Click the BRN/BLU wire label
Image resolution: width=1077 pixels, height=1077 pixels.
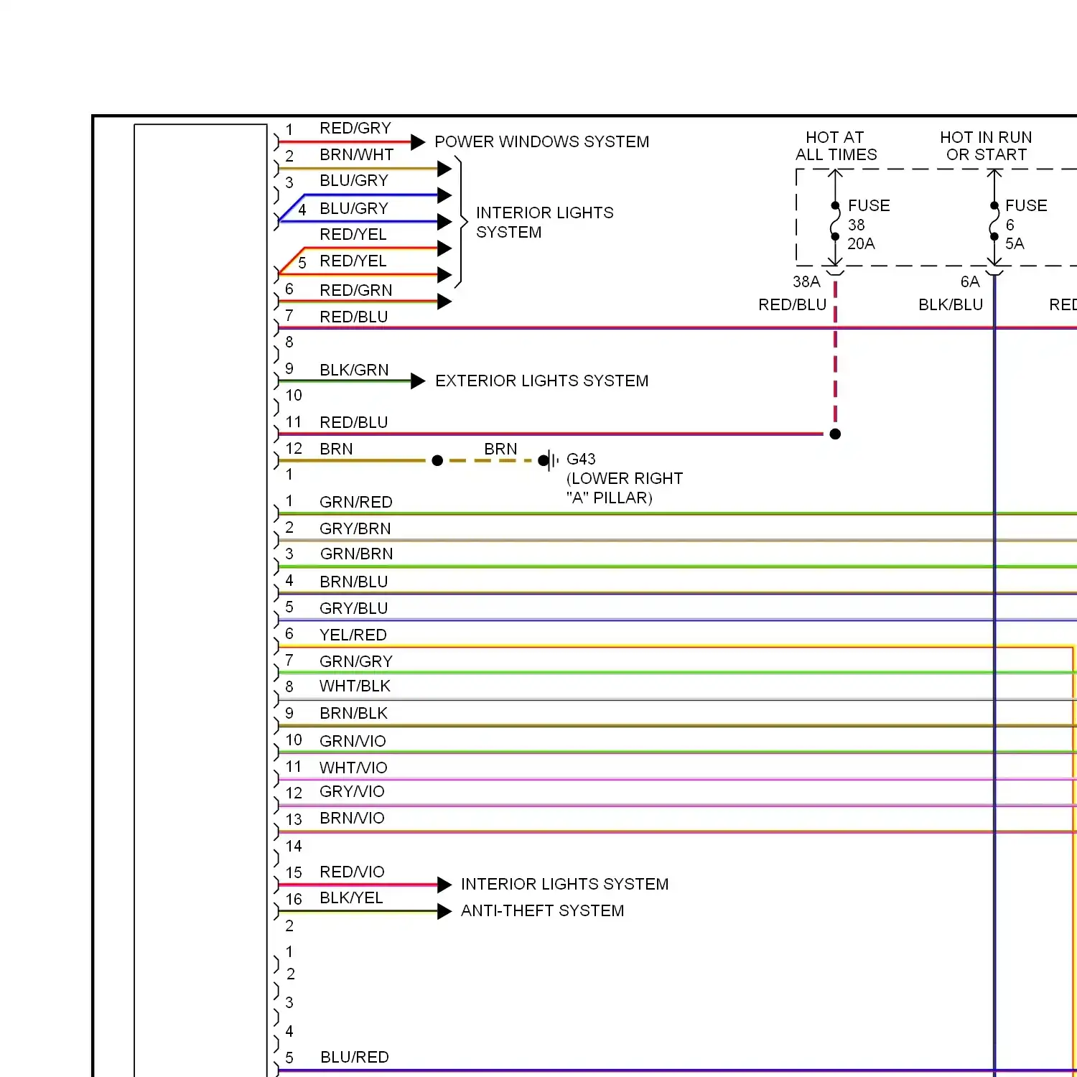(x=354, y=582)
